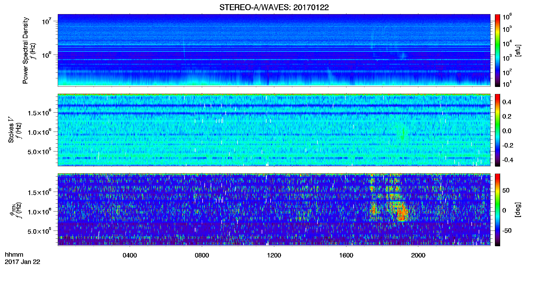Viewport: 548px width, 282px height.
Task: Click the 0400 time tick label
Action: (130, 255)
